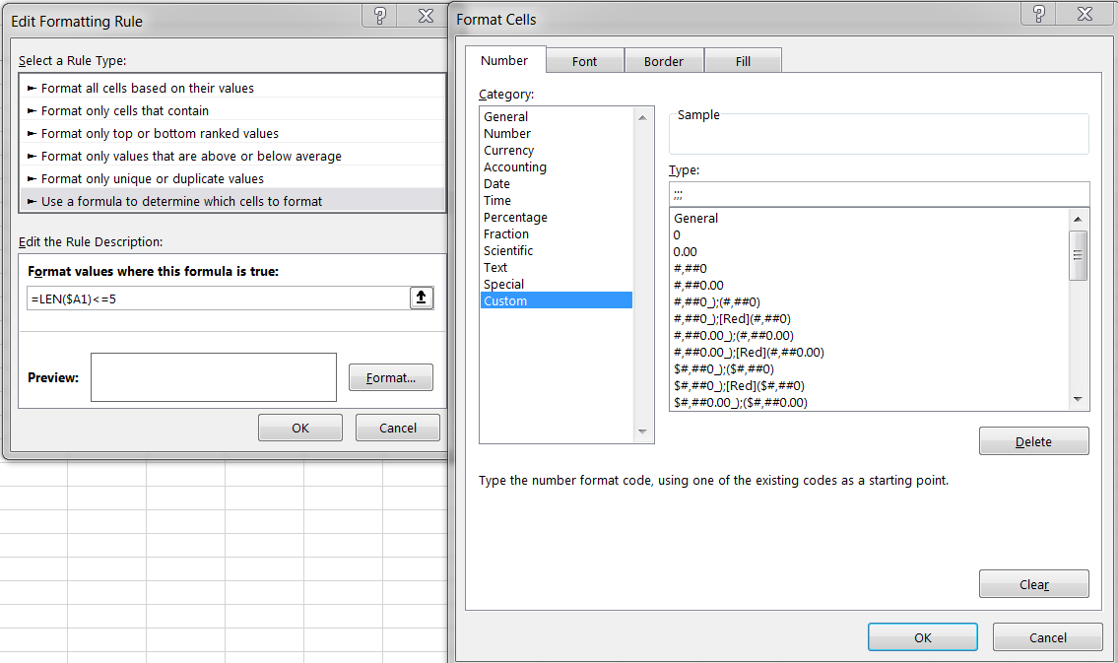Switch to the Font tab

[x=585, y=61]
